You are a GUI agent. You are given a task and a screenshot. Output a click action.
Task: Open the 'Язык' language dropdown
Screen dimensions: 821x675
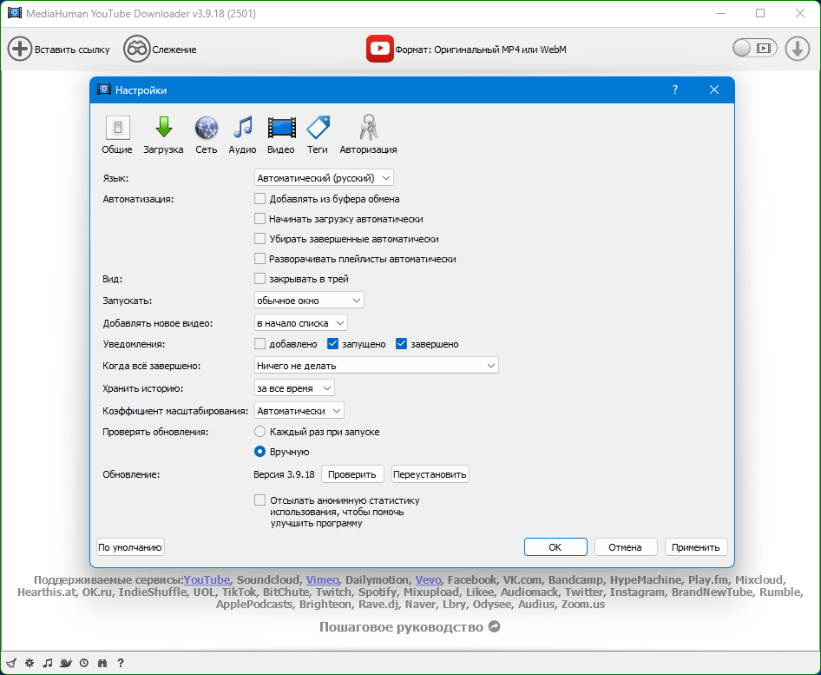click(x=324, y=178)
